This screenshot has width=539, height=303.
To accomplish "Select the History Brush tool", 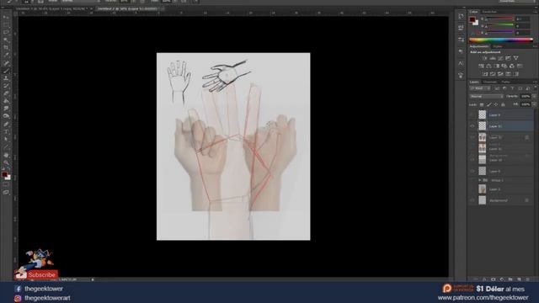I will point(6,86).
